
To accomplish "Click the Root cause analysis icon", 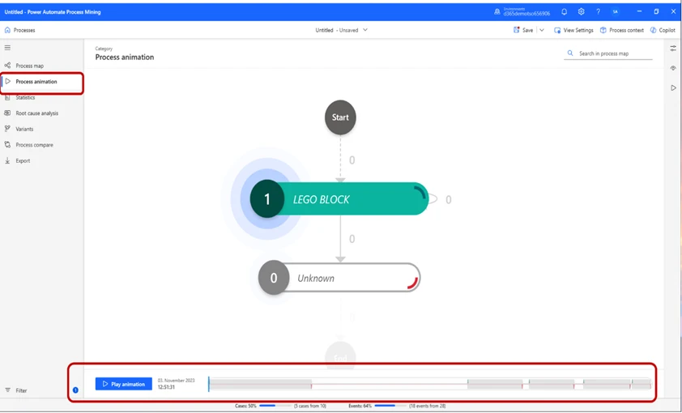I will pos(7,113).
